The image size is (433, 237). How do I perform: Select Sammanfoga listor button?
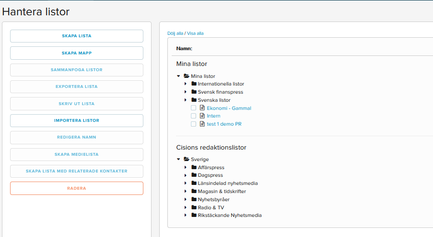tap(77, 70)
